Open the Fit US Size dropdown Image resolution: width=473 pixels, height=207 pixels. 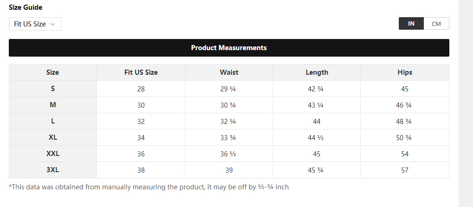35,24
